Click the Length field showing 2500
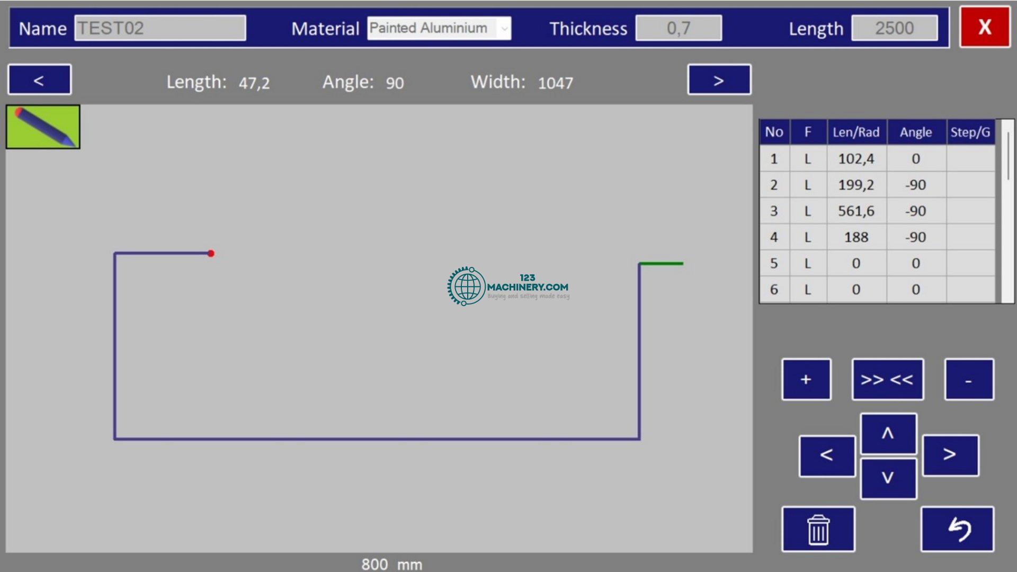The width and height of the screenshot is (1017, 572). pos(894,28)
